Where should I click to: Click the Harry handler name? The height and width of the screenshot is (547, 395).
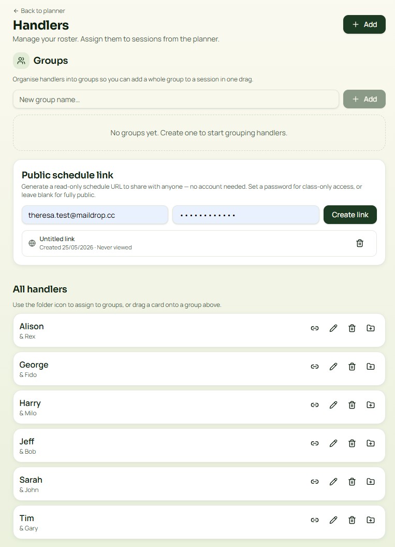click(30, 403)
